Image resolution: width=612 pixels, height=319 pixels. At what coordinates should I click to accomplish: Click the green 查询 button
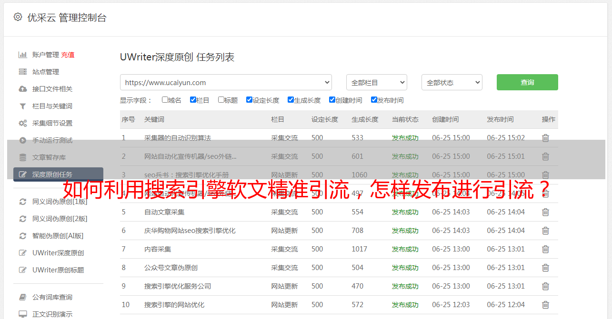527,82
